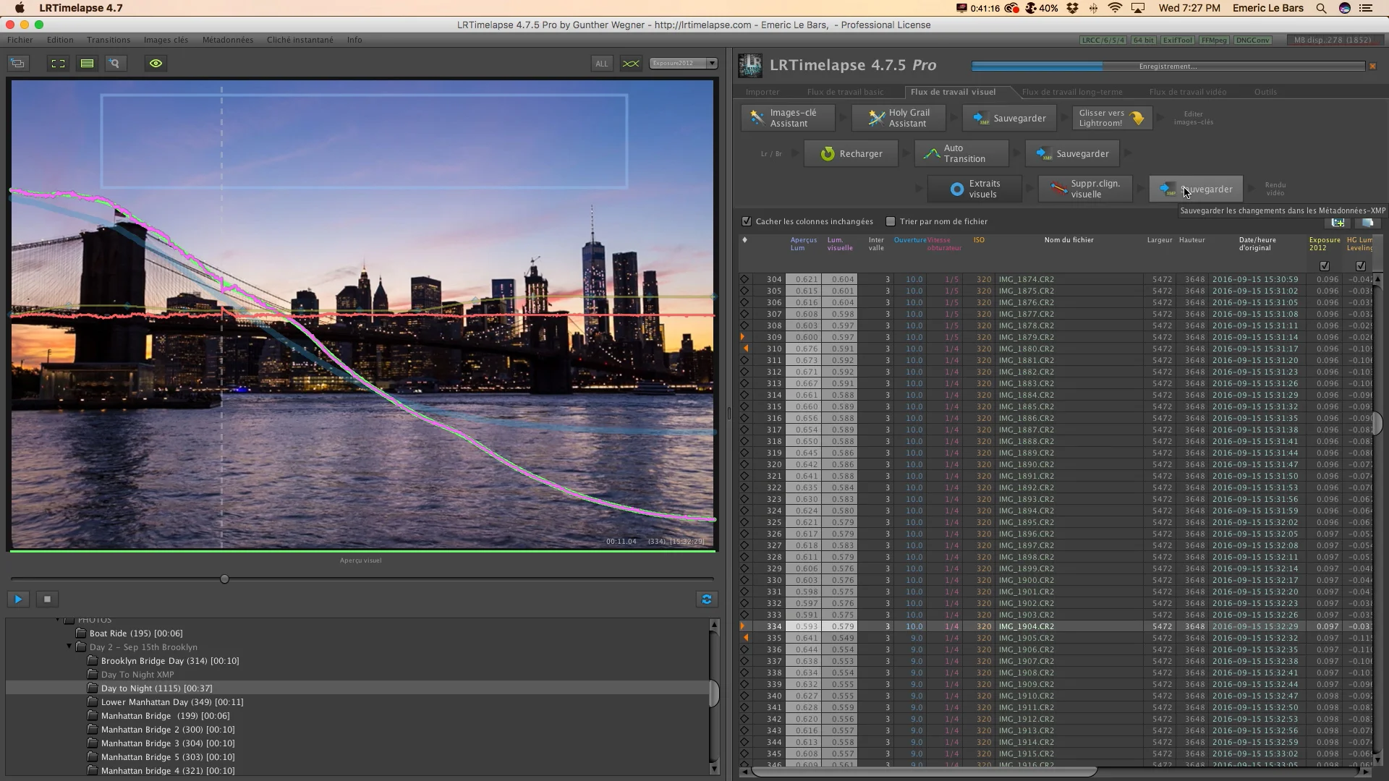The height and width of the screenshot is (781, 1389).
Task: Select Brooklyn Bridge Day (314) folder
Action: [170, 661]
